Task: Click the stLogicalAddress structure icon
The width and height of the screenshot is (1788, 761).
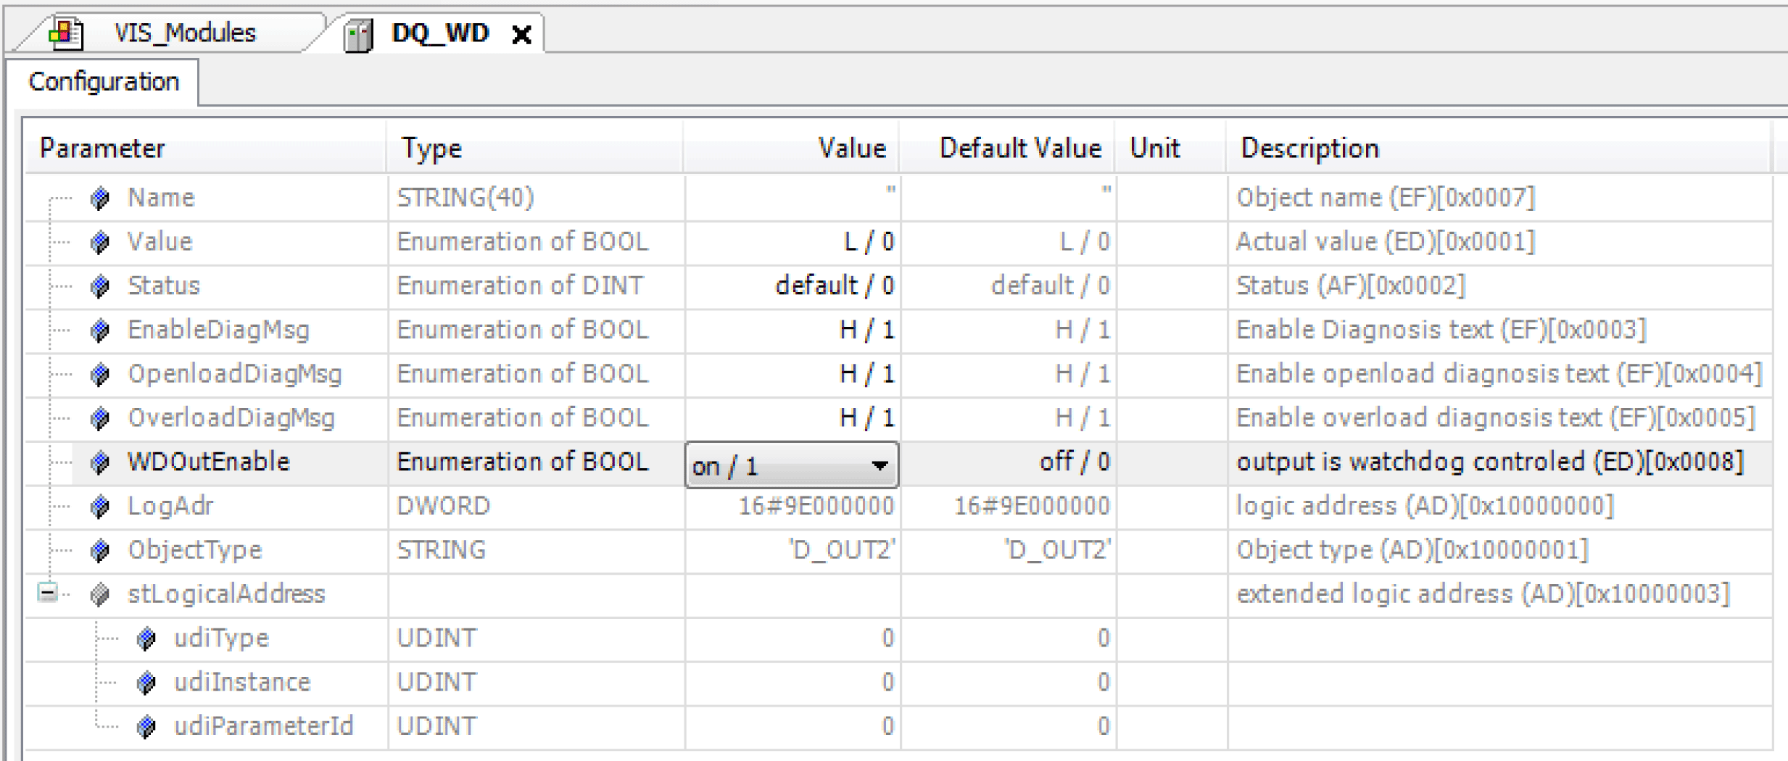Action: [x=100, y=594]
